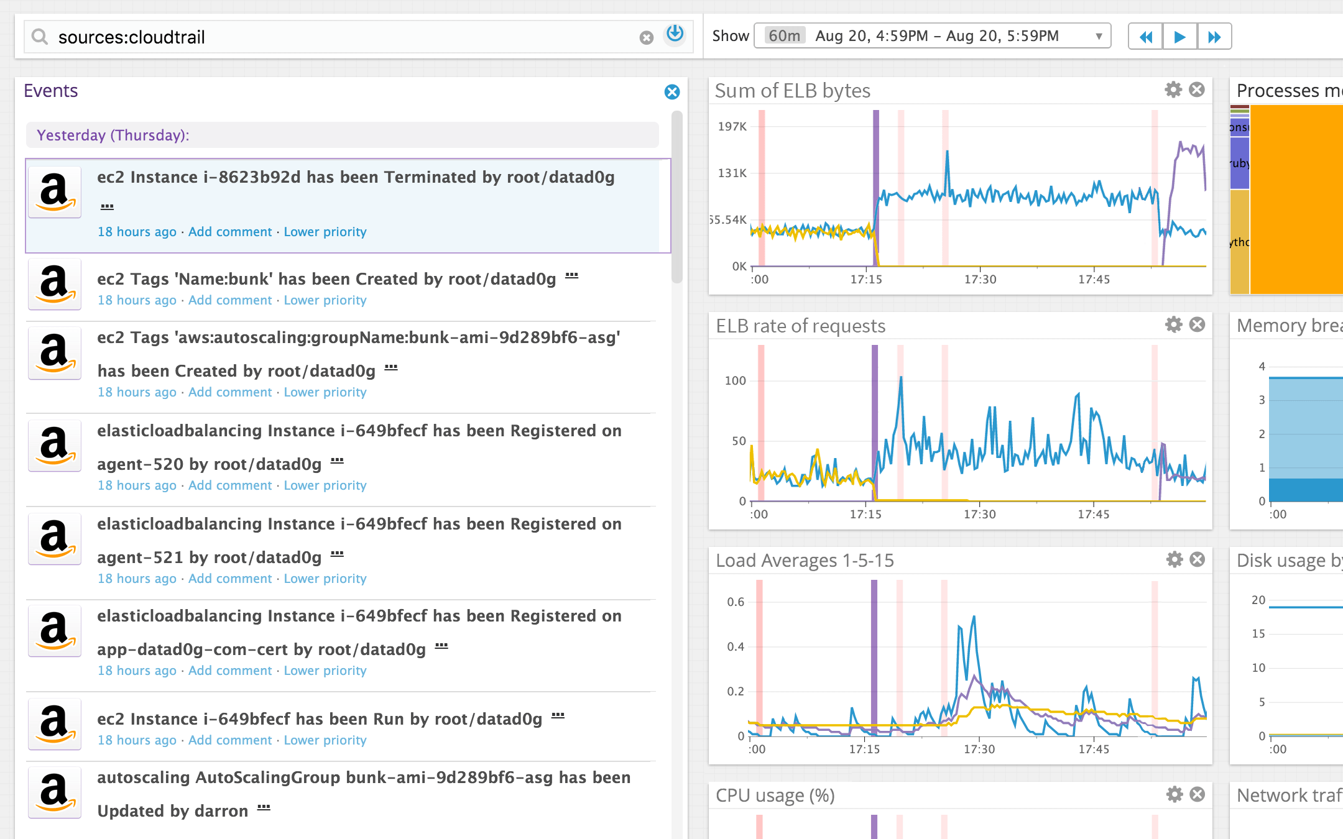Open settings gear on Sum of ELB bytes graph
Screen dimensions: 1343x839
tap(1173, 90)
